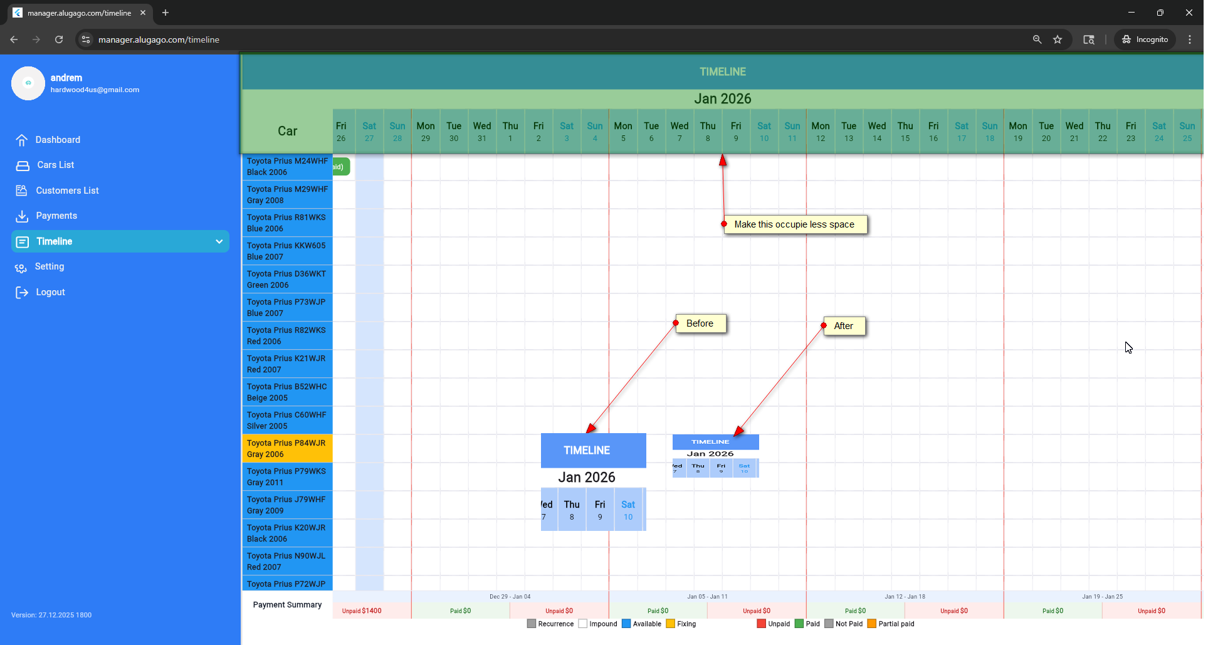Click the Available legend blue swatch

coord(626,624)
